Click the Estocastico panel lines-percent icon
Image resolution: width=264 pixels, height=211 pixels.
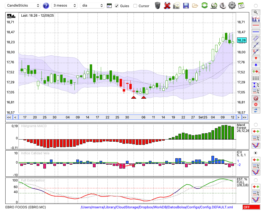(x=256, y=193)
